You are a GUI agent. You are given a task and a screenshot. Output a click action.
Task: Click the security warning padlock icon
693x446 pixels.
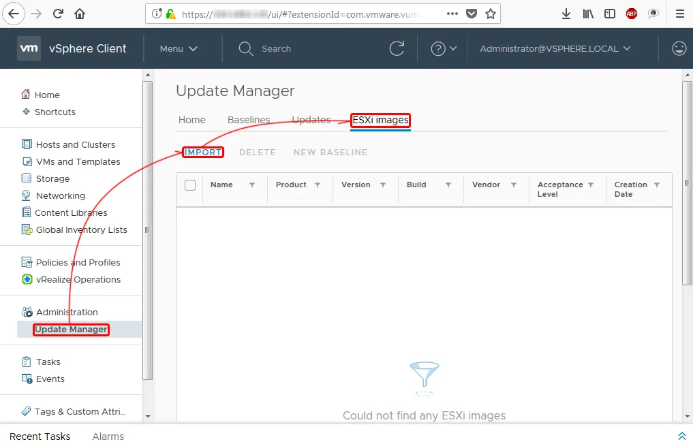point(170,14)
